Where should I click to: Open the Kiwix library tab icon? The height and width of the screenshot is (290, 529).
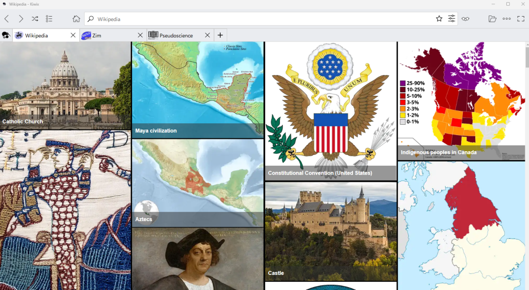coord(6,35)
